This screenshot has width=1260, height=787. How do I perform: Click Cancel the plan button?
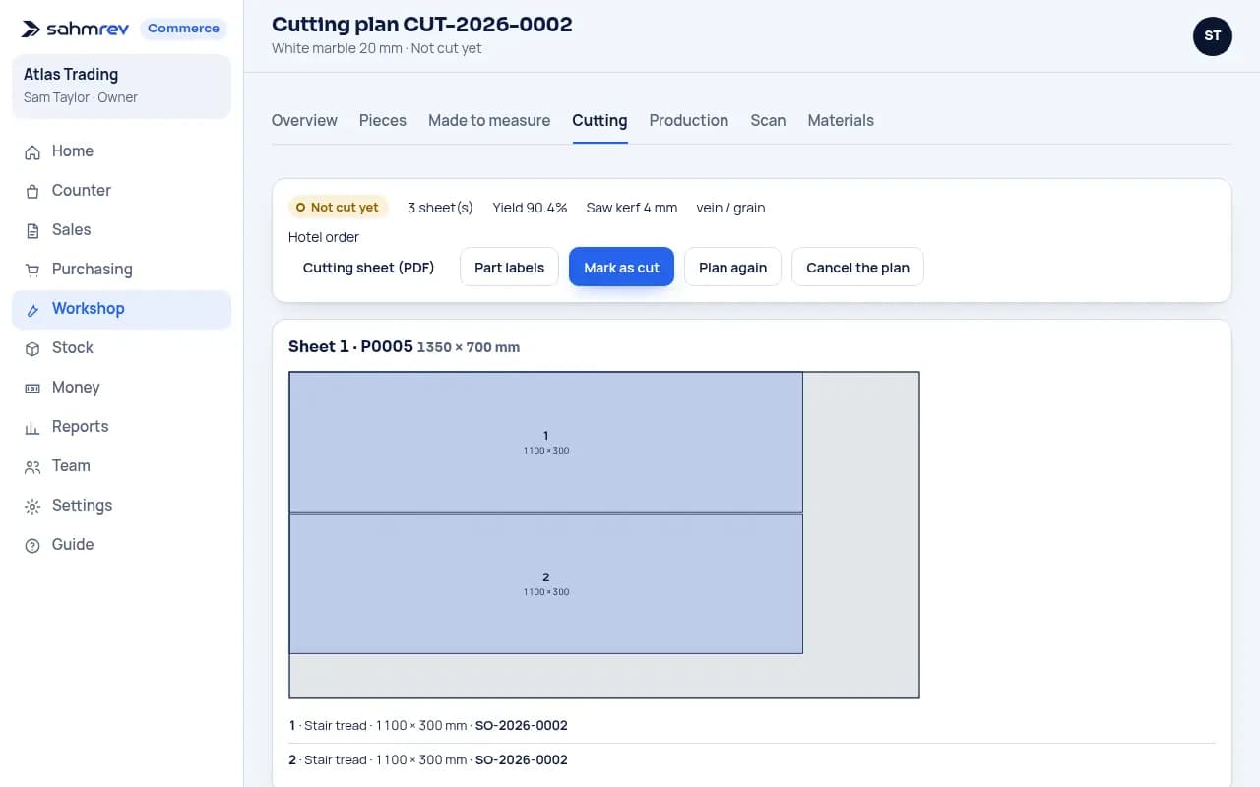857,268
